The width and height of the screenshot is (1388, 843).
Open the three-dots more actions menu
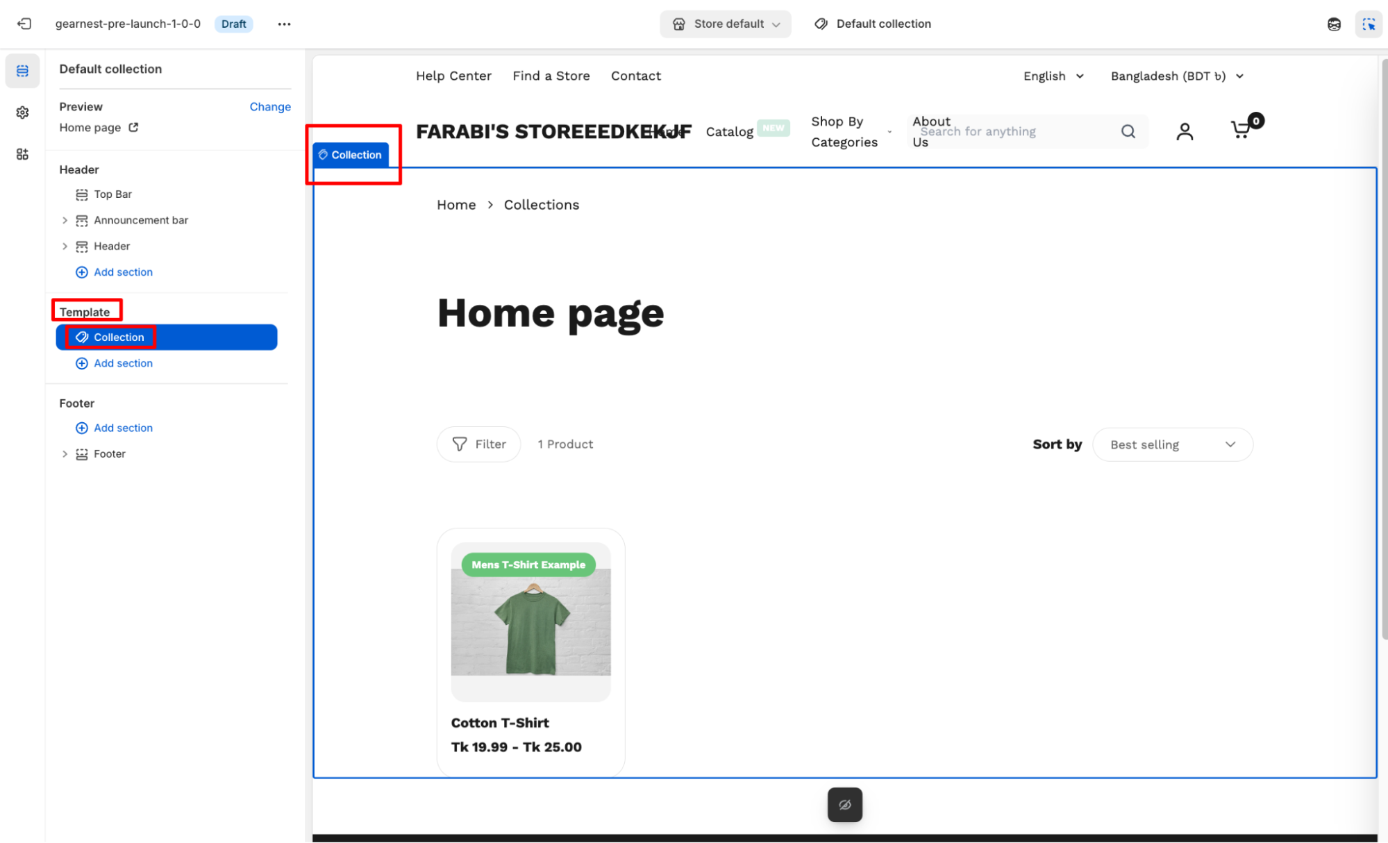(284, 24)
